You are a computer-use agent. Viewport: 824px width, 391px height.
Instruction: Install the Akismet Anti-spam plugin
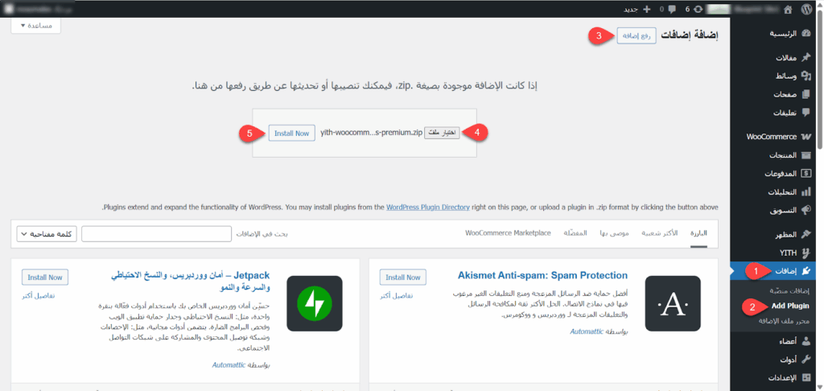click(x=402, y=277)
